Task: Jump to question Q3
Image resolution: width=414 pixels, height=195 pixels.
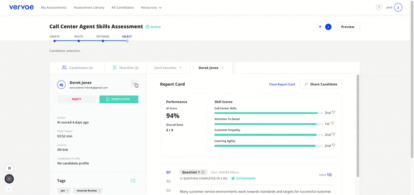Action: tap(168, 190)
